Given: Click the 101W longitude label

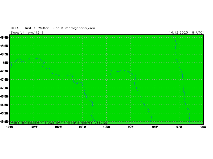Looking at the screenshot, I should coord(82,127).
